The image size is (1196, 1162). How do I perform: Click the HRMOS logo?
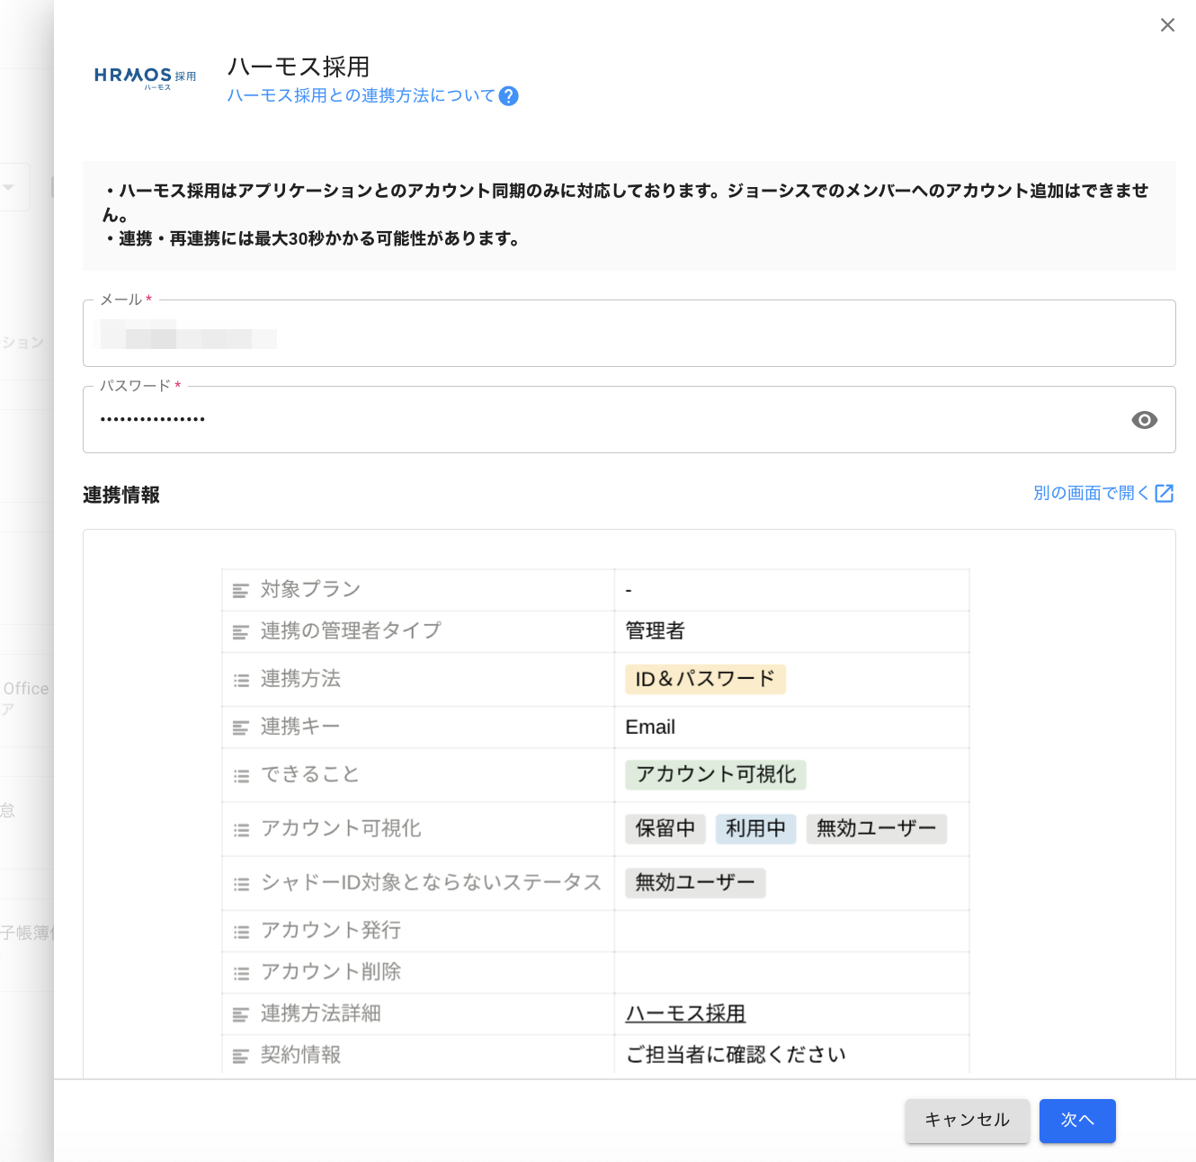(x=145, y=77)
